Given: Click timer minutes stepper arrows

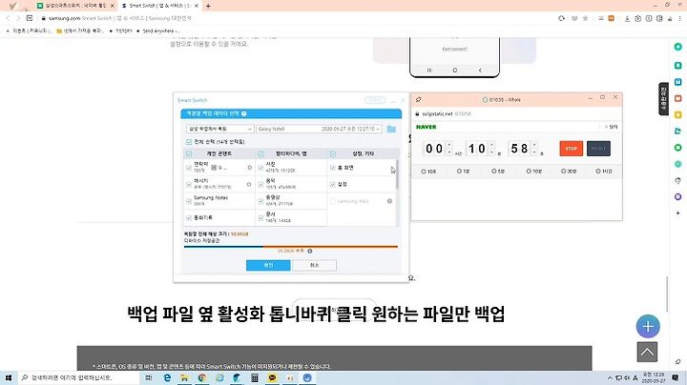Looking at the screenshot, I should (491, 149).
